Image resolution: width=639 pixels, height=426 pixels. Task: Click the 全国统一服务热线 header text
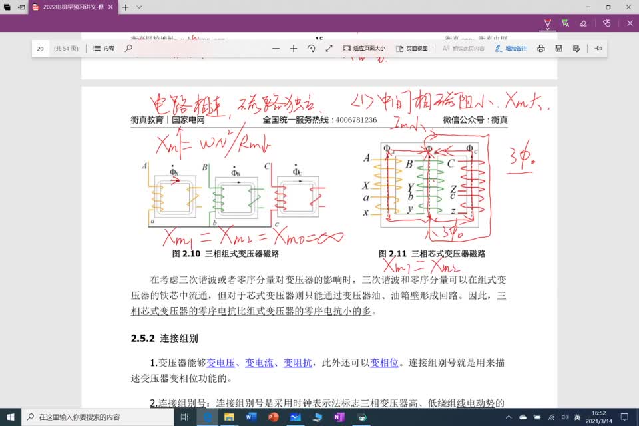(x=319, y=120)
